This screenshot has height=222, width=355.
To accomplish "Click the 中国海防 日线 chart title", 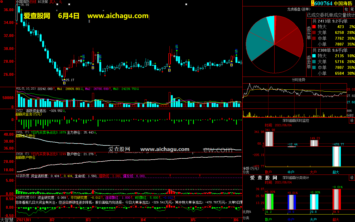I will pos(26,2).
